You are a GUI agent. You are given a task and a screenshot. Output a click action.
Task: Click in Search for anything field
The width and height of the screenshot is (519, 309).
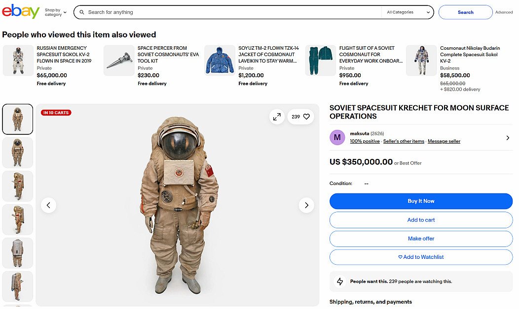coord(232,12)
